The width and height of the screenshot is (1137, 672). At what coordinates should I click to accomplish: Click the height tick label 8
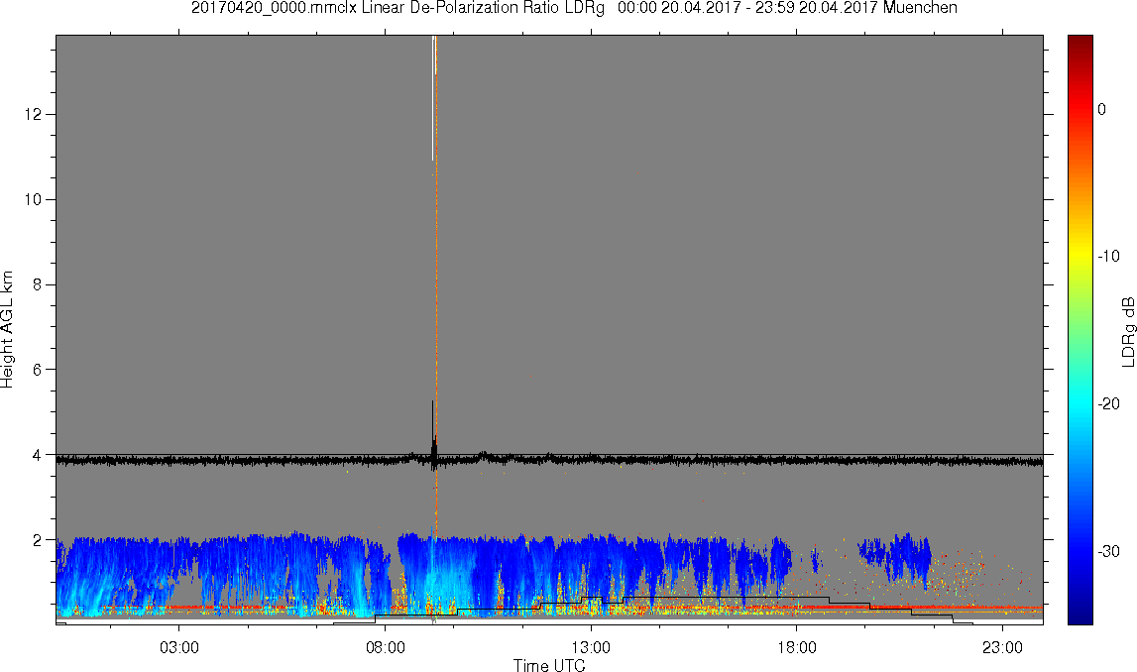click(38, 284)
